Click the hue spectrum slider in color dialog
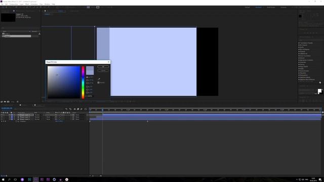 83,82
